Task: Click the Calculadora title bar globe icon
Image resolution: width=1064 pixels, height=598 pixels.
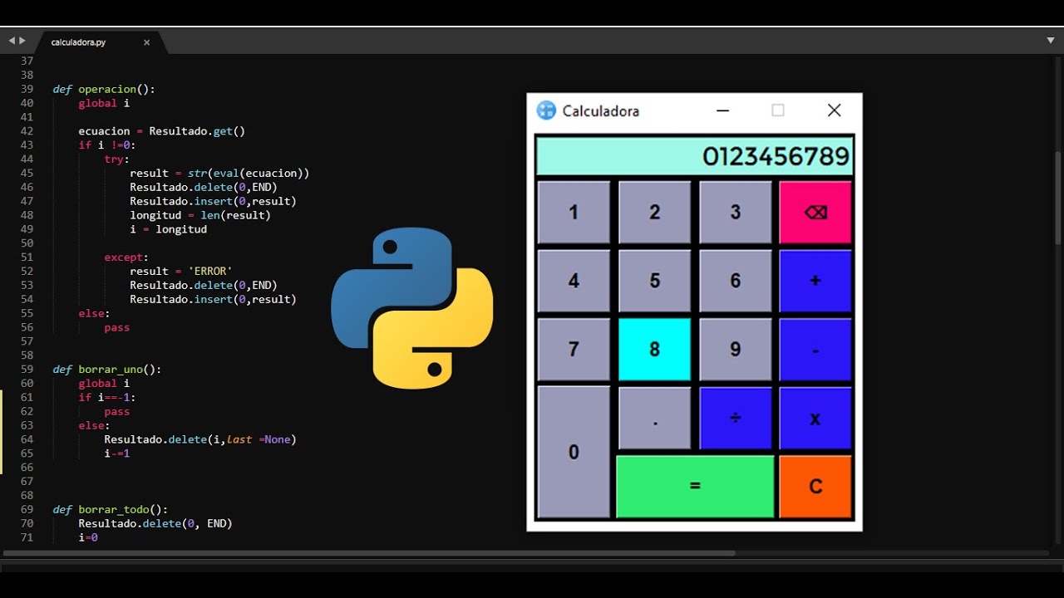Action: (547, 110)
